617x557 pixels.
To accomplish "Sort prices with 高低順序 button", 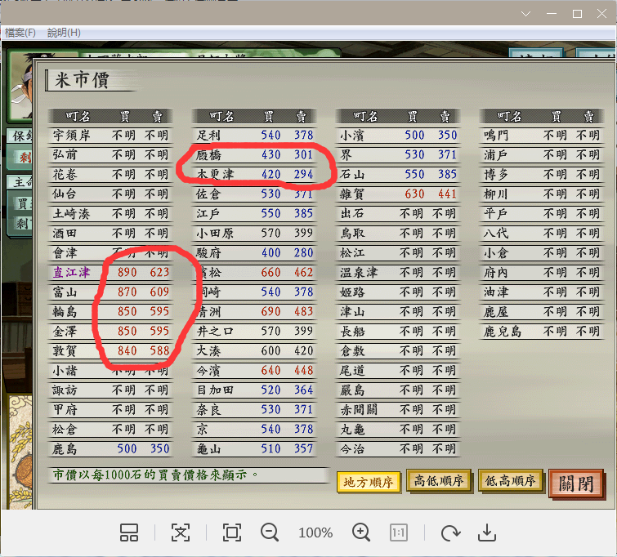I will tap(438, 480).
